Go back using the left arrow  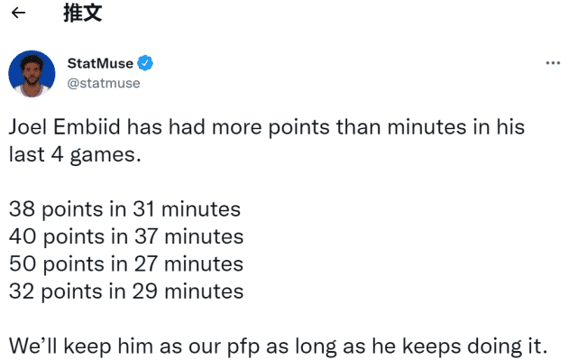coord(18,13)
